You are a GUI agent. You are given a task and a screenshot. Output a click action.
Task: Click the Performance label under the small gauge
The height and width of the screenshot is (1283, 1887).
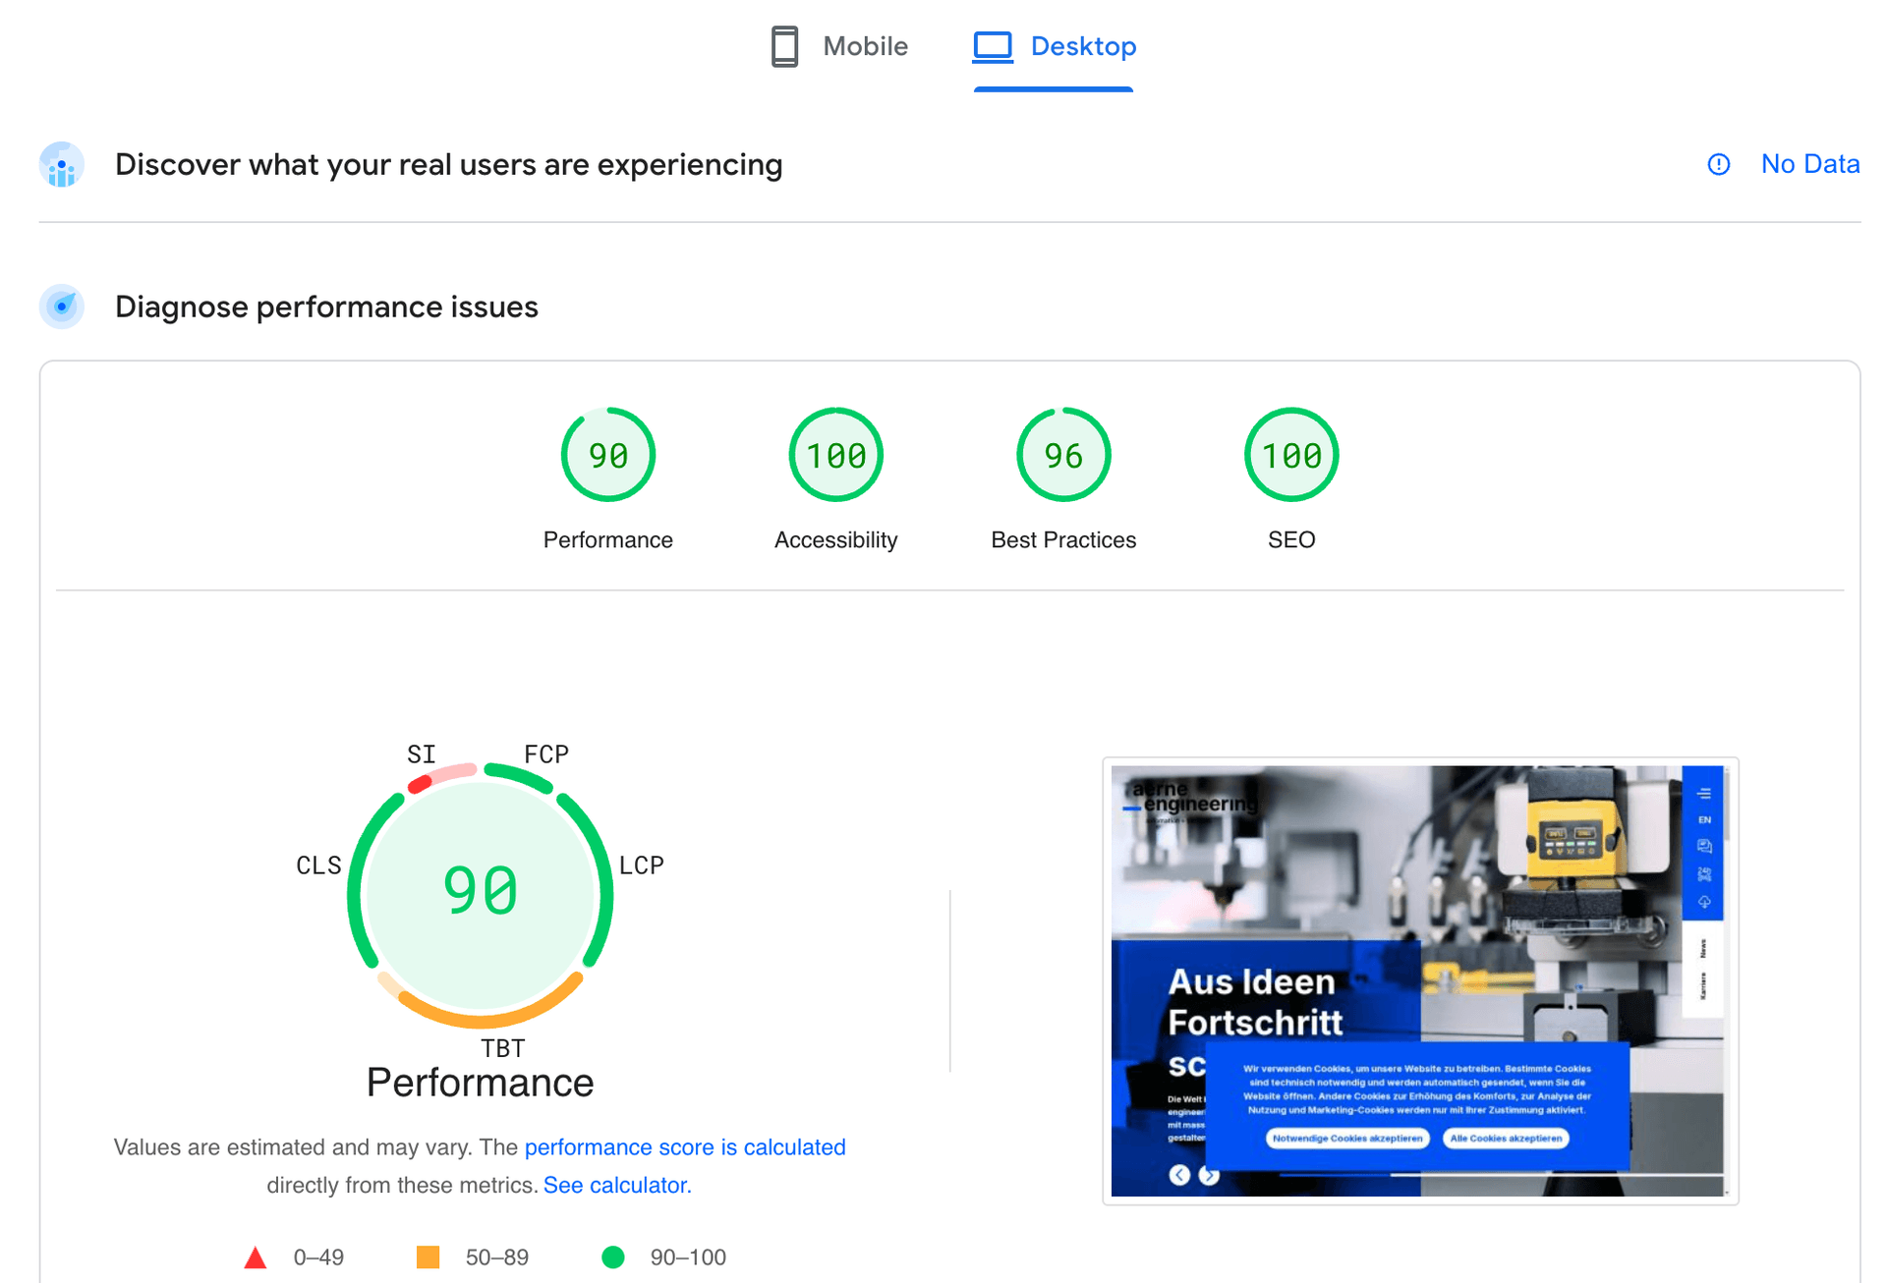608,539
